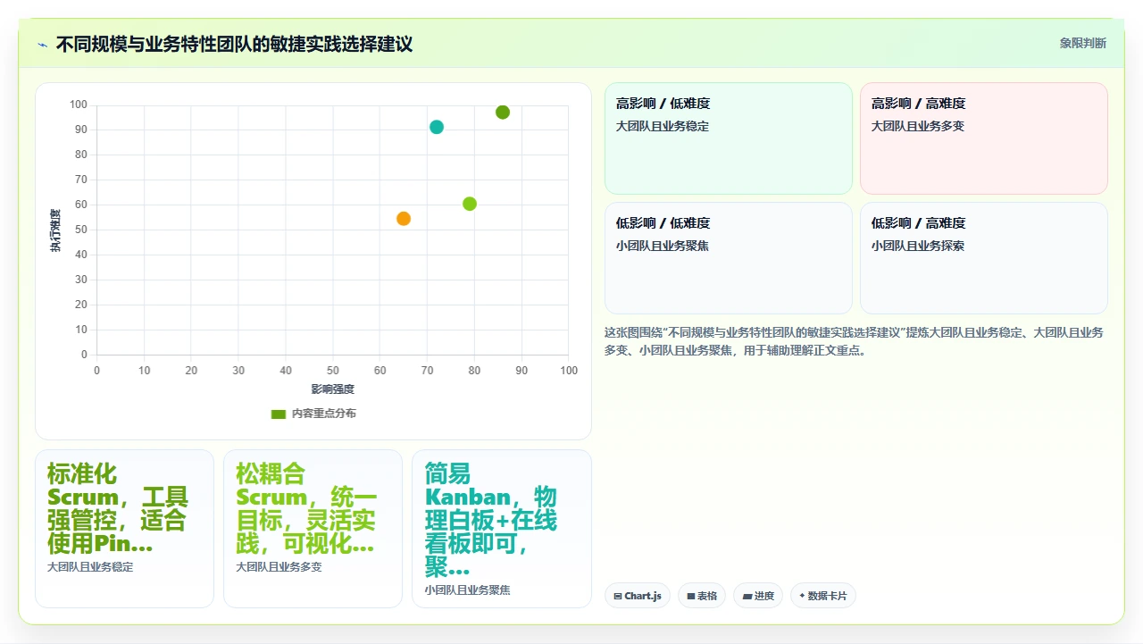Click the icon inside the 表格 chip

coord(691,596)
